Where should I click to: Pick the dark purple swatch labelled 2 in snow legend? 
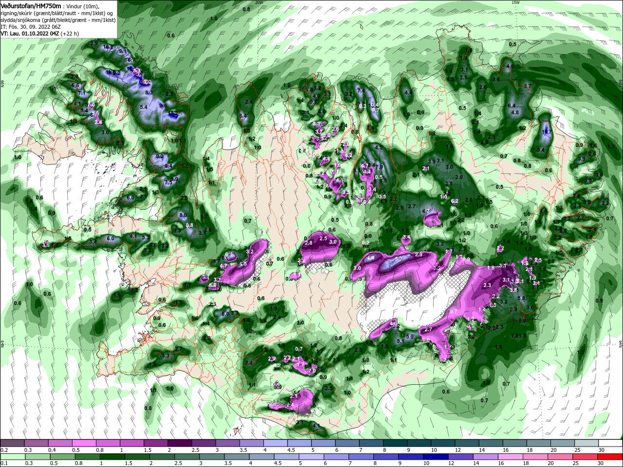click(x=180, y=443)
